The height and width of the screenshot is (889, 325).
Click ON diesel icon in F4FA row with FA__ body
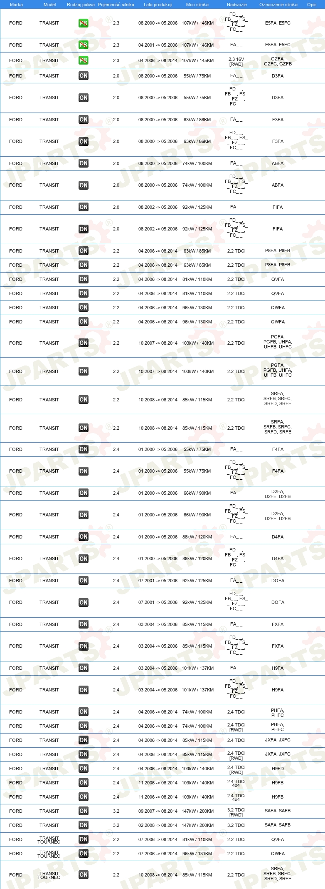click(84, 449)
